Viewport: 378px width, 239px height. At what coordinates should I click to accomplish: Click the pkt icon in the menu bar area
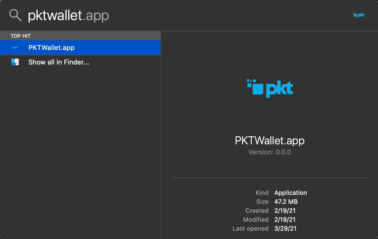pyautogui.click(x=358, y=15)
